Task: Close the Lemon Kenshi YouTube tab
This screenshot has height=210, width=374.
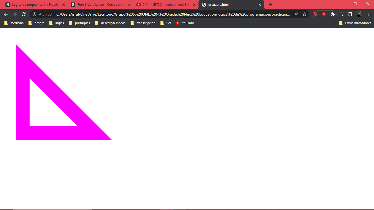Action: click(x=194, y=5)
